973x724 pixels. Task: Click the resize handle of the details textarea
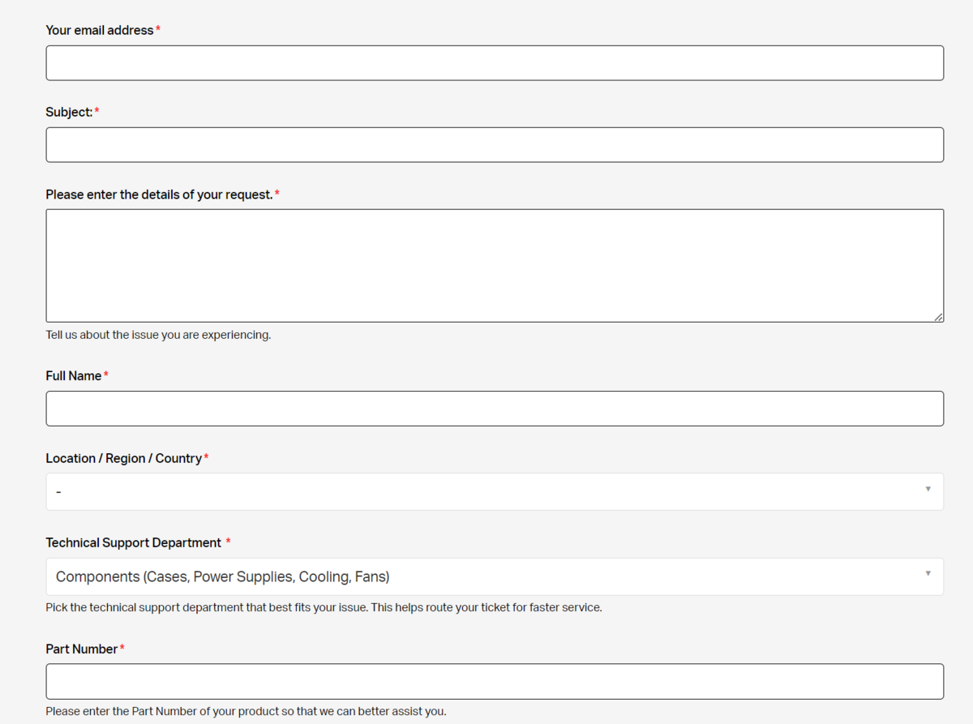938,317
